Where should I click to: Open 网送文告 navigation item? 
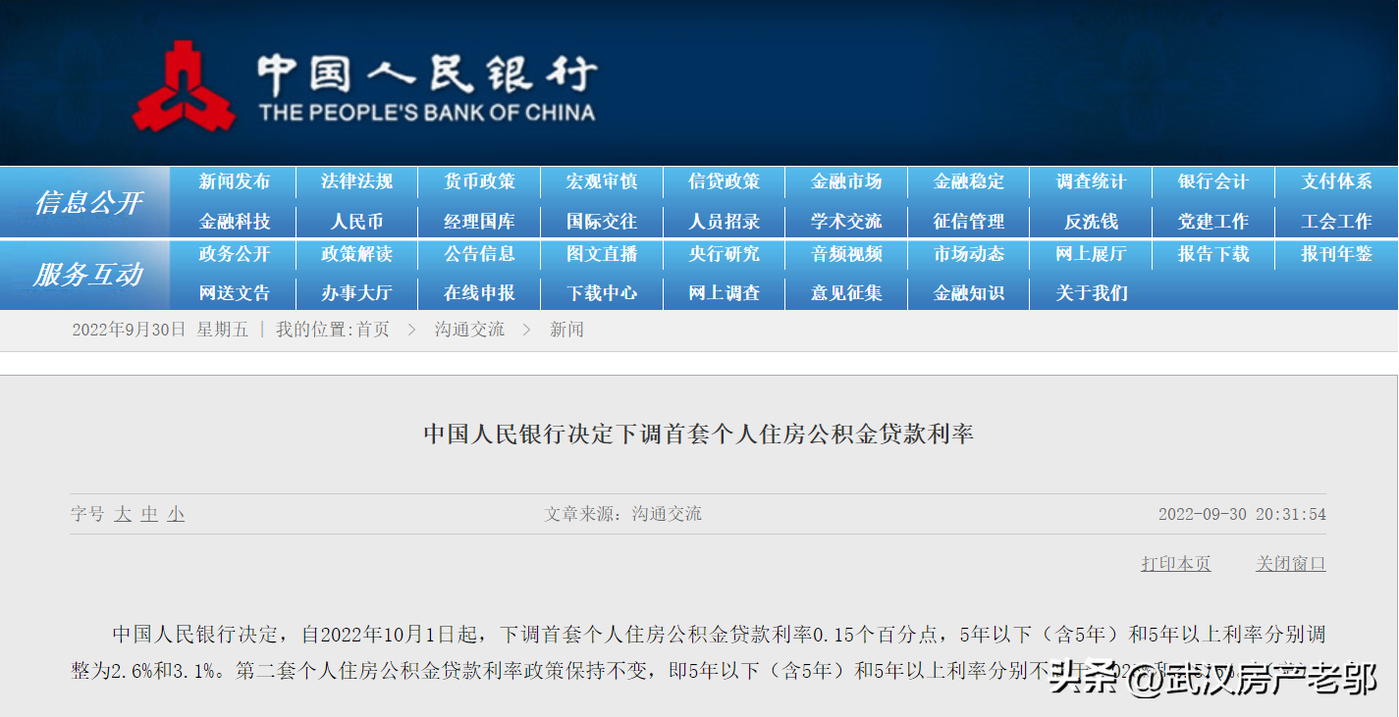(x=234, y=293)
